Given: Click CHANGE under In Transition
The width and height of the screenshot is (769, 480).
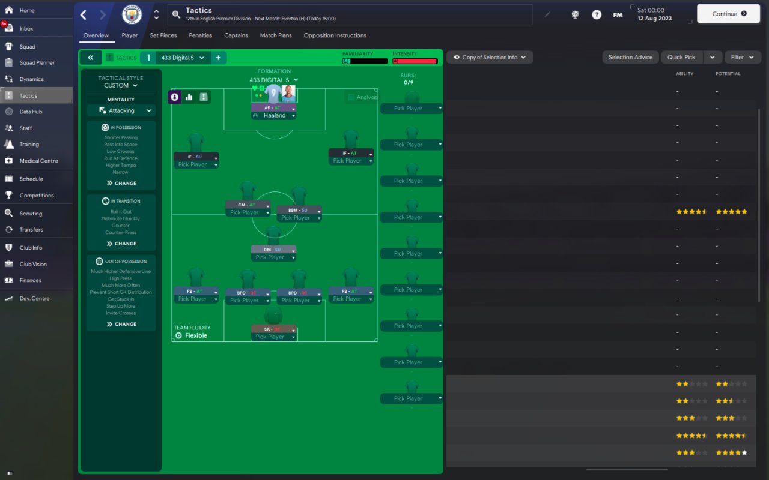Looking at the screenshot, I should pyautogui.click(x=121, y=244).
